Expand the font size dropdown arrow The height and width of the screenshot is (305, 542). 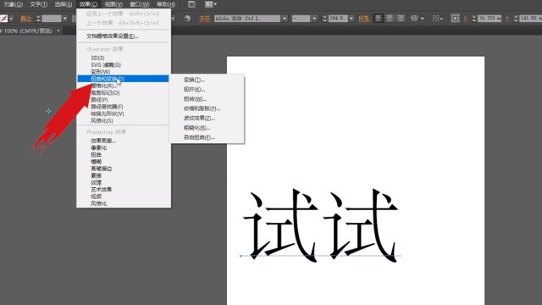[x=351, y=19]
